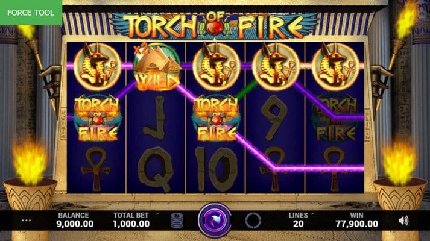Click the Win amount 77,900.00
Screen dimensions: 430x241
pyautogui.click(x=356, y=224)
